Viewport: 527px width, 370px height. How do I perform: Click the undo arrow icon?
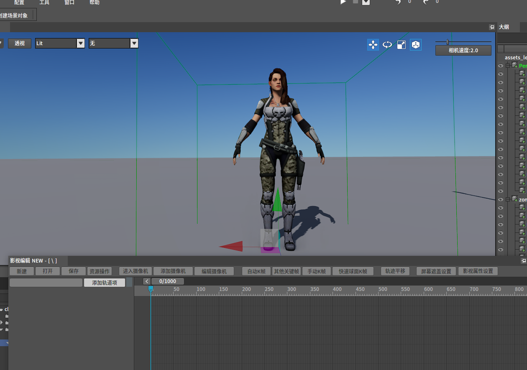pyautogui.click(x=398, y=2)
